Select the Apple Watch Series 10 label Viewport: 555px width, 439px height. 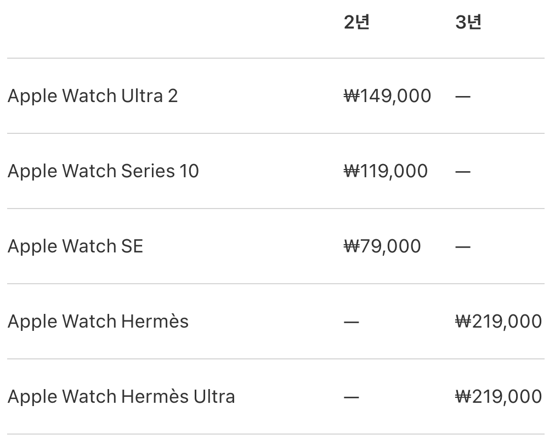coord(103,171)
